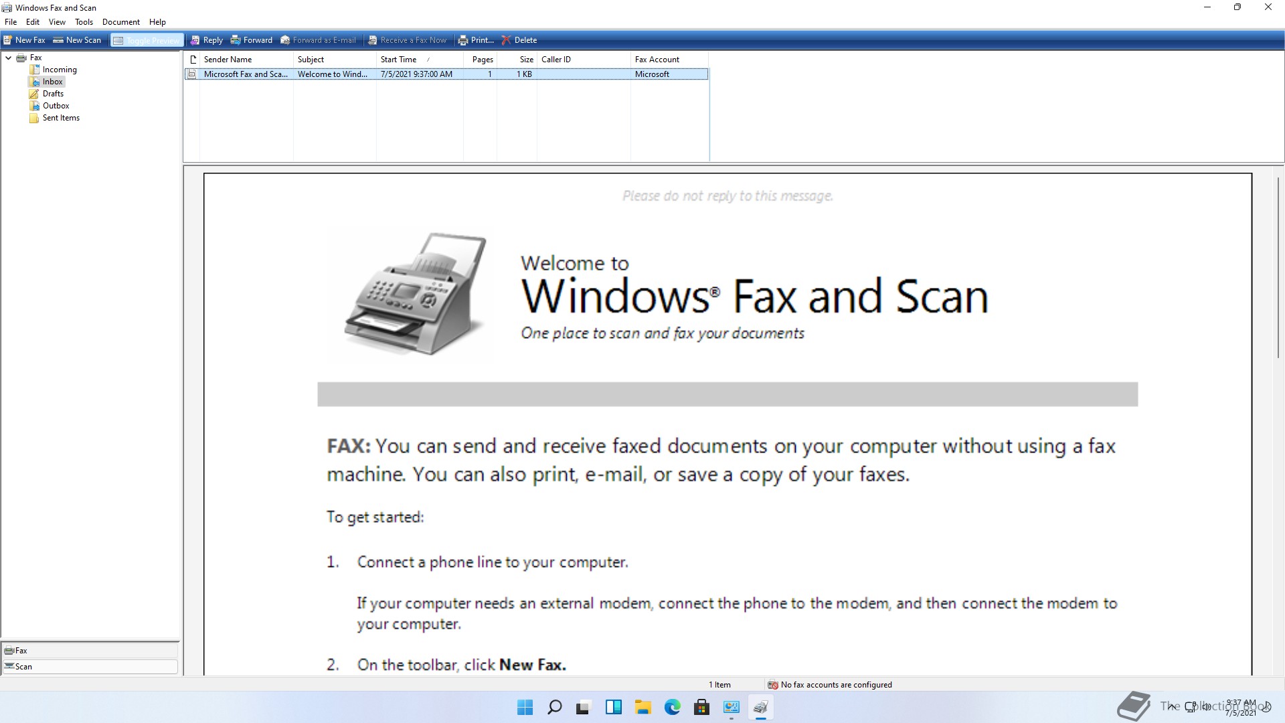1285x723 pixels.
Task: Select 'Microsoft Fax and Sca...' sender cell
Action: 246,74
